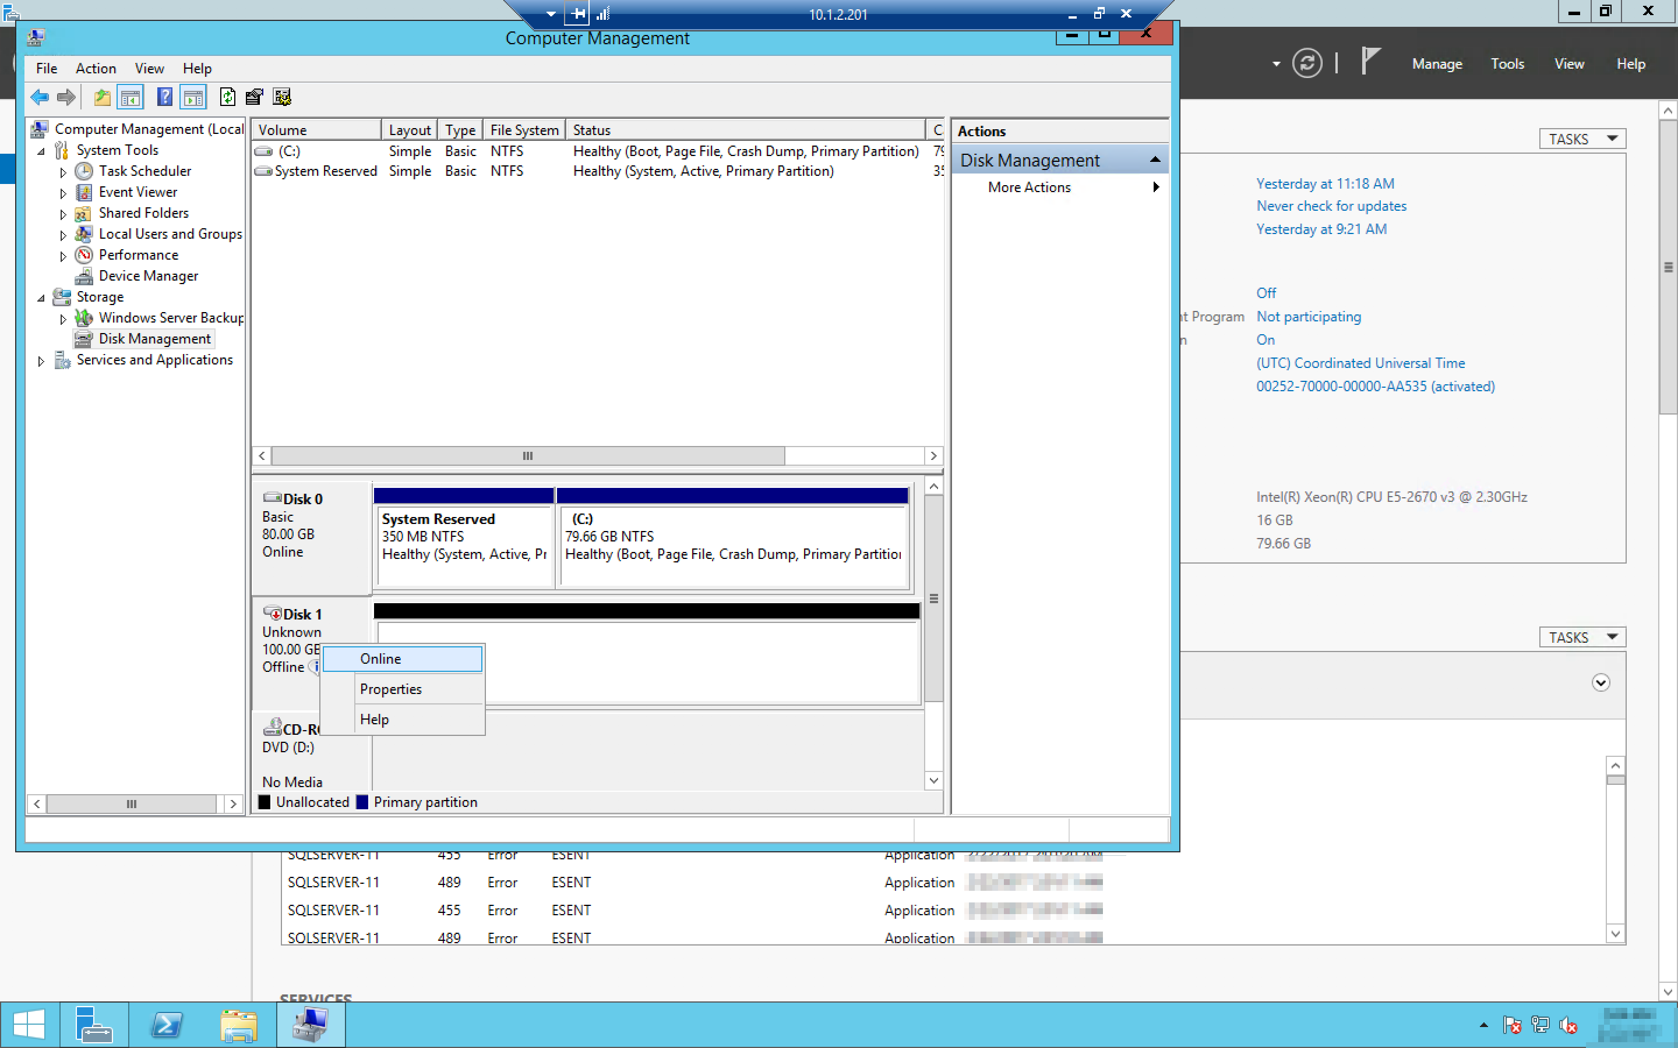Collapse the System Tools tree node
1678x1048 pixels.
[x=41, y=151]
